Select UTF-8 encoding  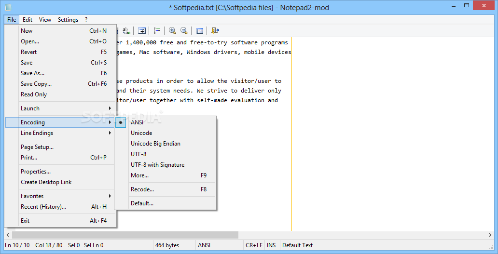(x=166, y=154)
